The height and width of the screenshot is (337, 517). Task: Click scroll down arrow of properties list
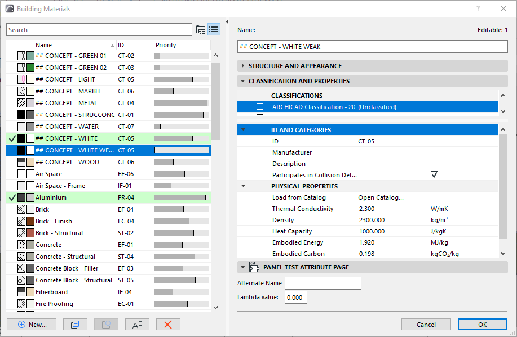coord(503,253)
